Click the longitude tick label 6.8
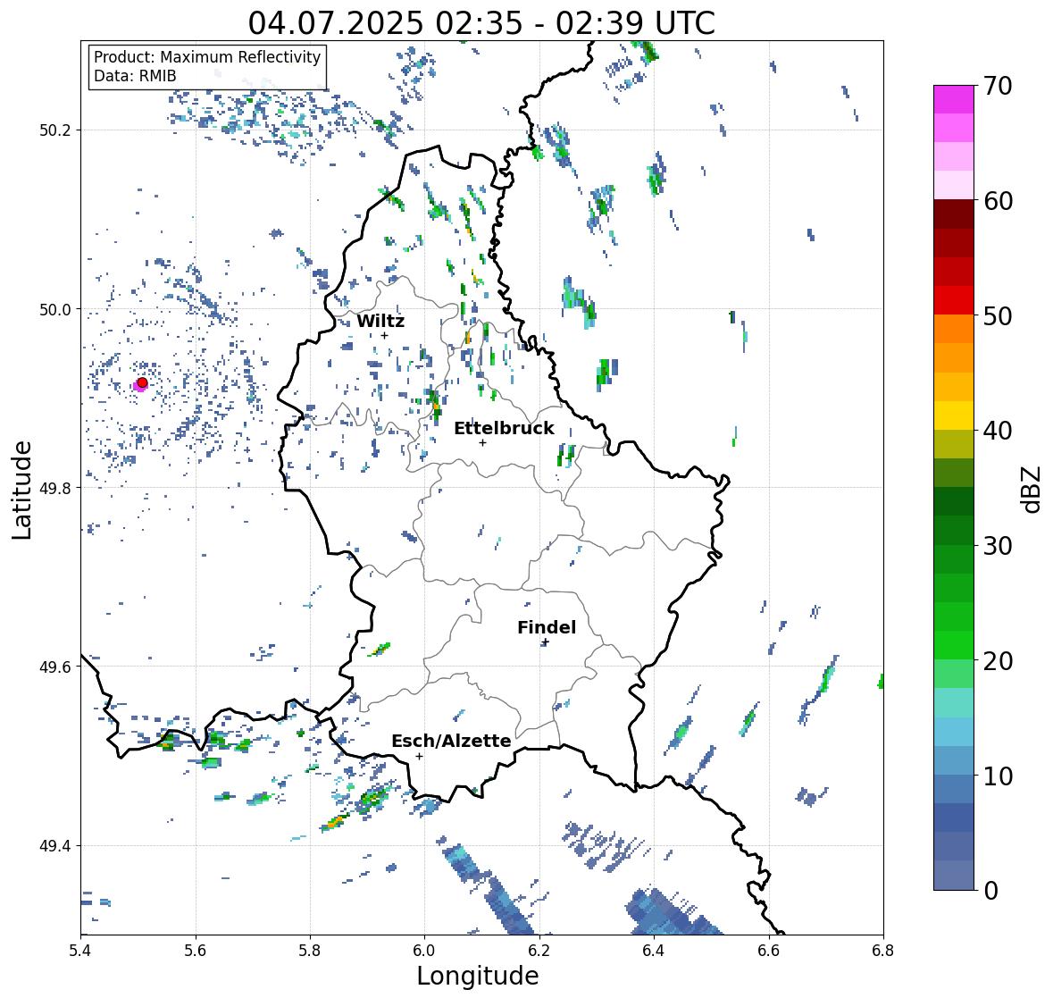 click(882, 951)
